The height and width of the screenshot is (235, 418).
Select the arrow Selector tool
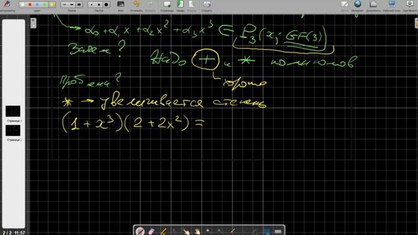coord(174,231)
